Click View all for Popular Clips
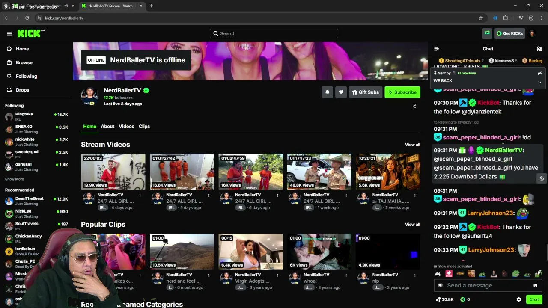This screenshot has height=308, width=548. pyautogui.click(x=413, y=225)
